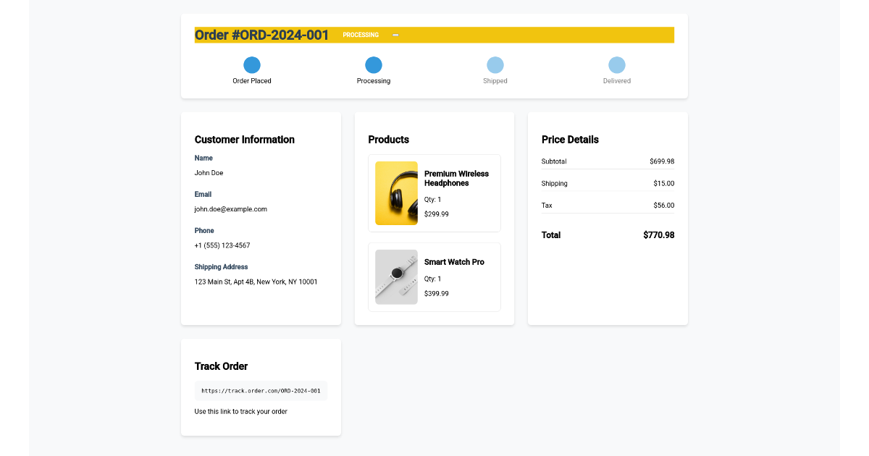Select the Delivered step circle
The width and height of the screenshot is (869, 456).
617,65
